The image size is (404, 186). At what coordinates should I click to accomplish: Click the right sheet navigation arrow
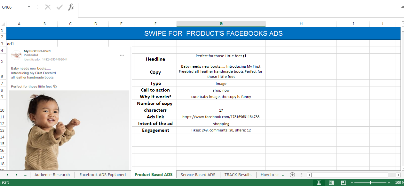pos(16,175)
